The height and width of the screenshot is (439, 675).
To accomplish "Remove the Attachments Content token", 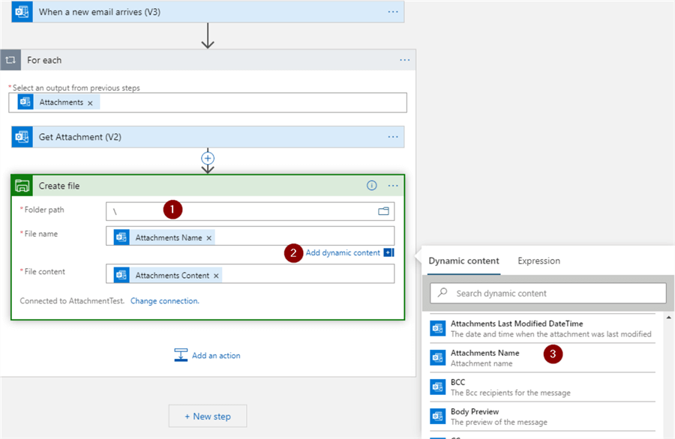I will click(216, 276).
